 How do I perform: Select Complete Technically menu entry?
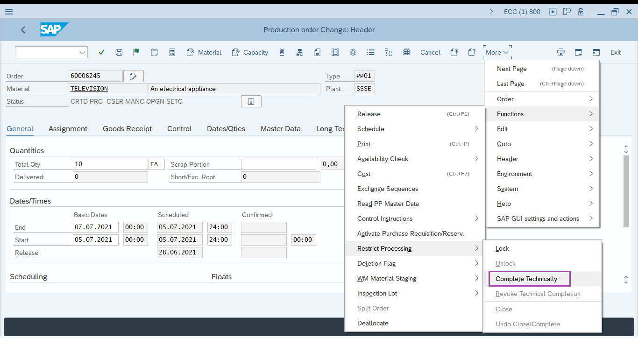coord(526,279)
